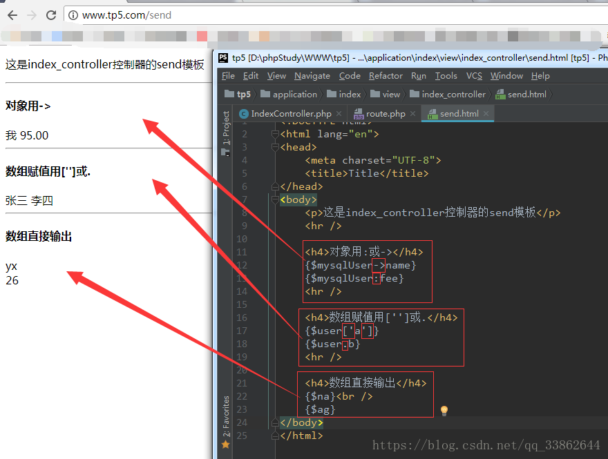The height and width of the screenshot is (459, 608).
Task: Click the yellow lightbulb intention icon
Action: [x=444, y=411]
